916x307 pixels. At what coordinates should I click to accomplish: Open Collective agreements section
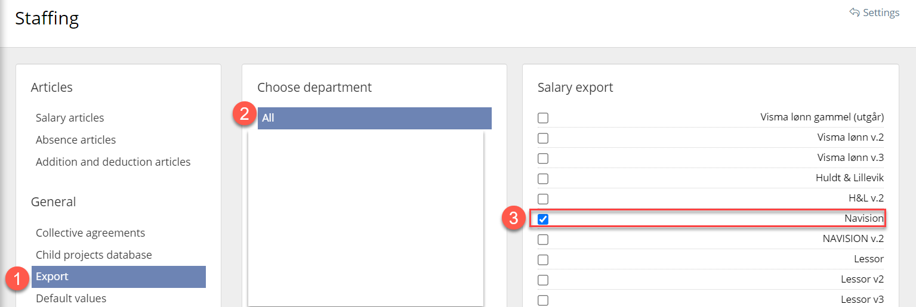90,233
